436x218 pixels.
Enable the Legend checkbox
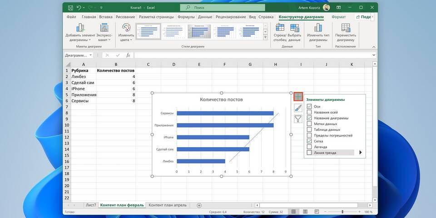(x=309, y=147)
